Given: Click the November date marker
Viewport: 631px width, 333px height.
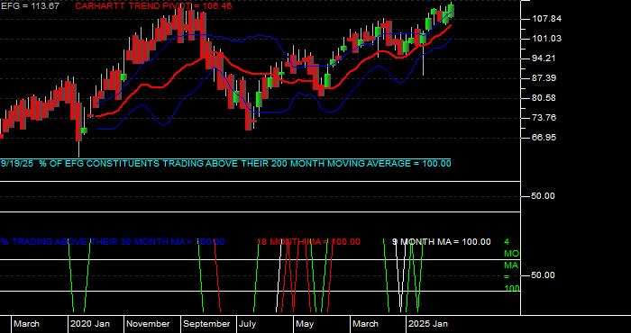Looking at the screenshot, I should click(148, 324).
